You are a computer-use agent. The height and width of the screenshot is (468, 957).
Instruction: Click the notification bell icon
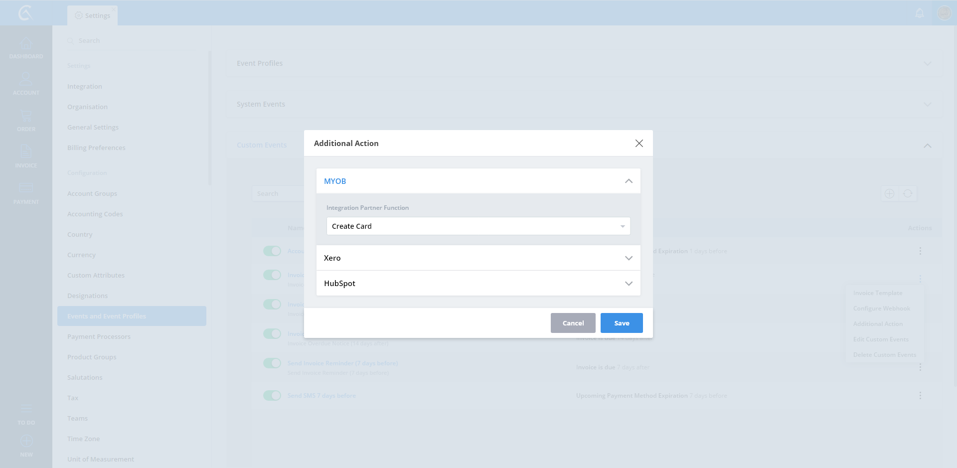tap(920, 13)
